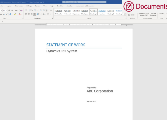The height and width of the screenshot is (120, 167).
Task: Click the Sort A to Z icon
Action: coord(47,10)
